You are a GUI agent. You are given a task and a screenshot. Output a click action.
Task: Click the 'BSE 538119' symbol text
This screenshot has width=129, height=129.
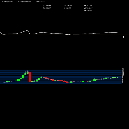[41, 2]
